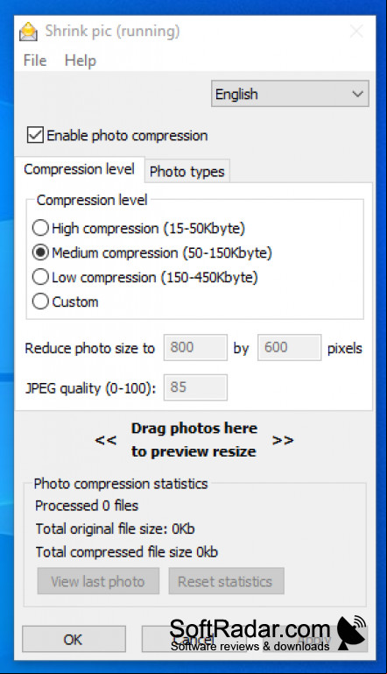Toggle Enable photo compression checkbox
This screenshot has width=387, height=674.
[x=35, y=135]
